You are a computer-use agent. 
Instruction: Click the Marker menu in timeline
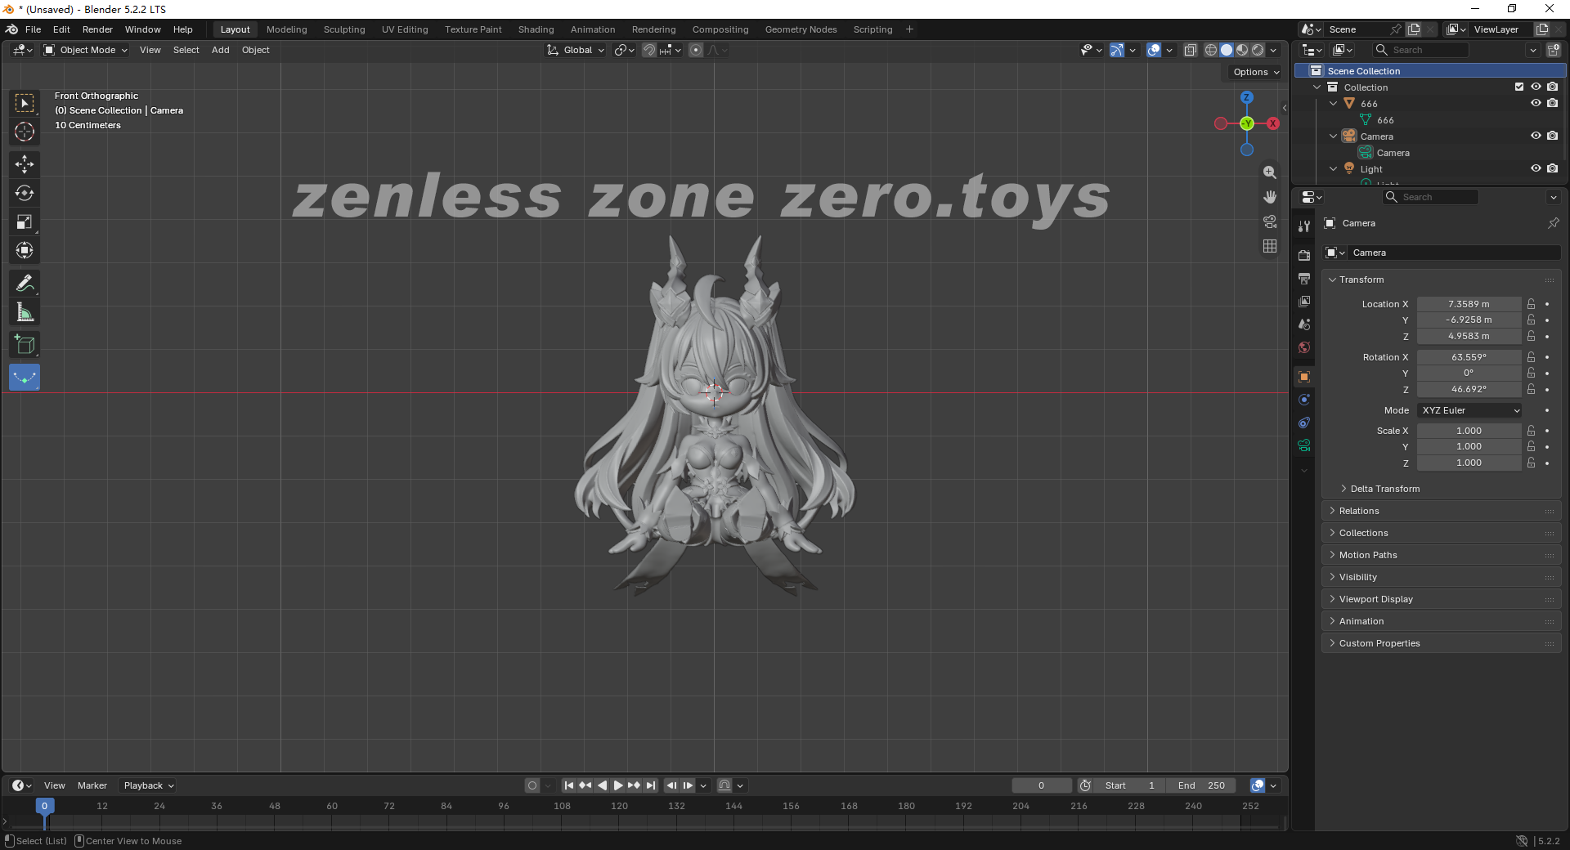[x=92, y=785]
